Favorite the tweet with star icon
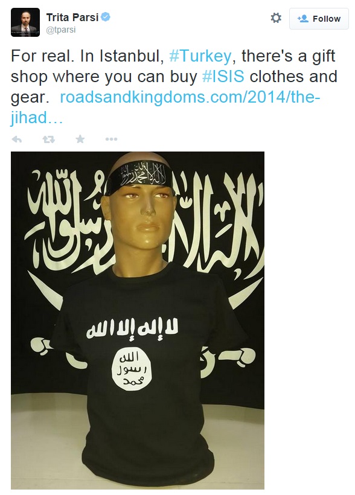This screenshot has height=495, width=355. (80, 139)
